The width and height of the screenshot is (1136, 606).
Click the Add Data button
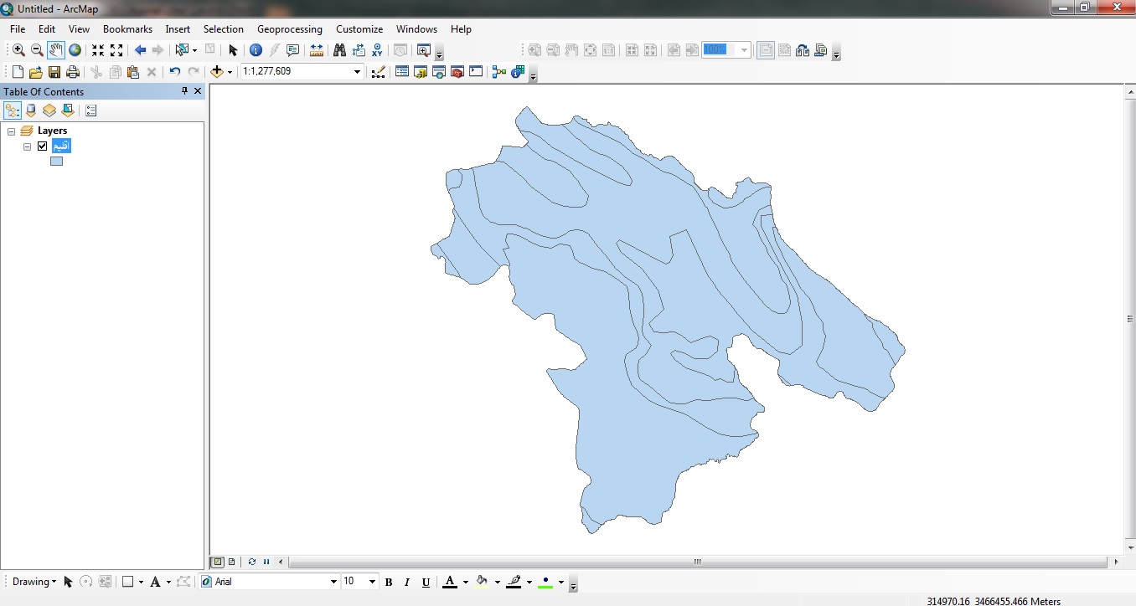(x=217, y=72)
